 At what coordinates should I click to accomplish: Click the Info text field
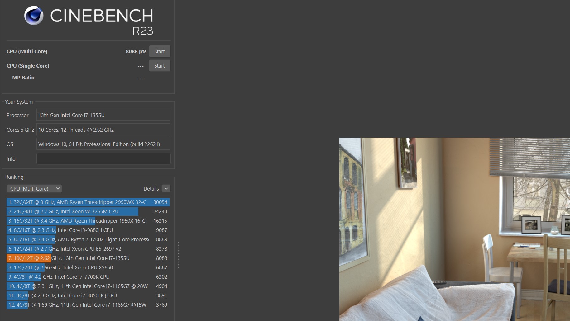point(103,159)
